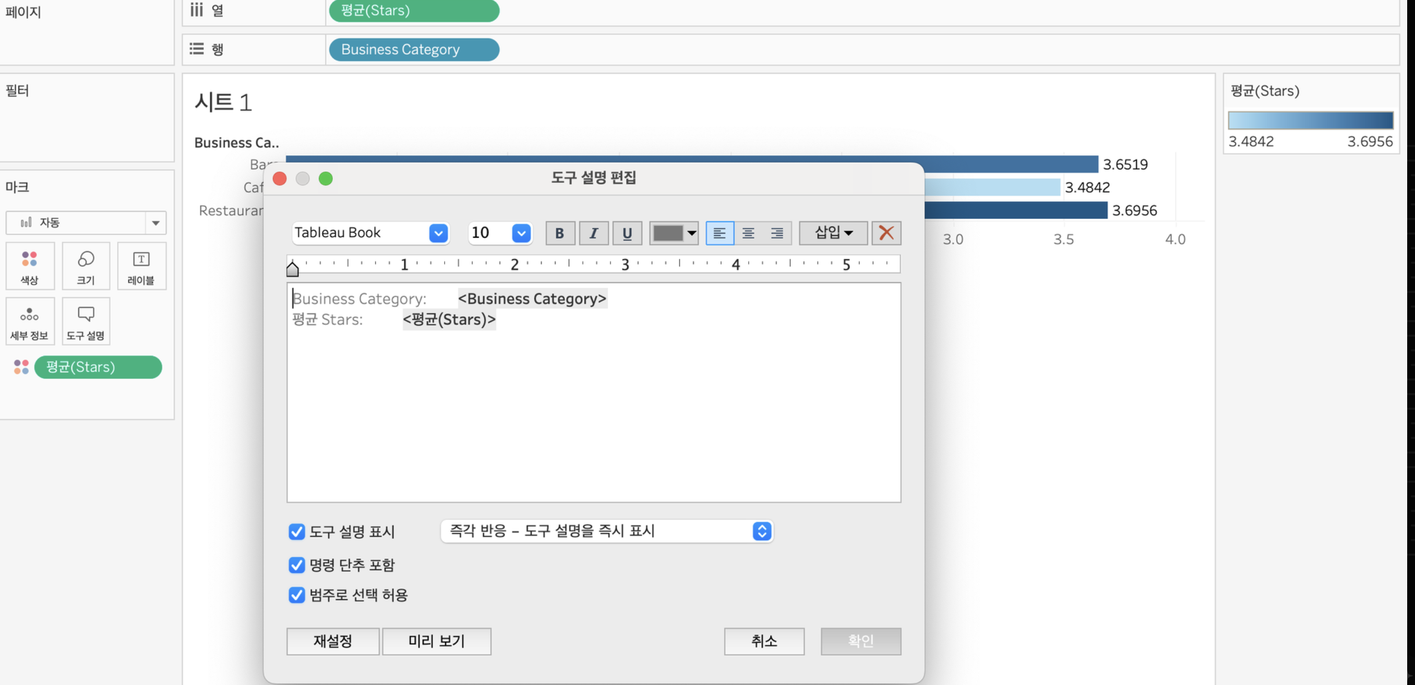Open the font size 10 dropdown

(521, 233)
